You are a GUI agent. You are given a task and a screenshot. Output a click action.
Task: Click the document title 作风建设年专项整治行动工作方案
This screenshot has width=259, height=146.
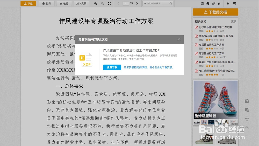[x=106, y=21]
